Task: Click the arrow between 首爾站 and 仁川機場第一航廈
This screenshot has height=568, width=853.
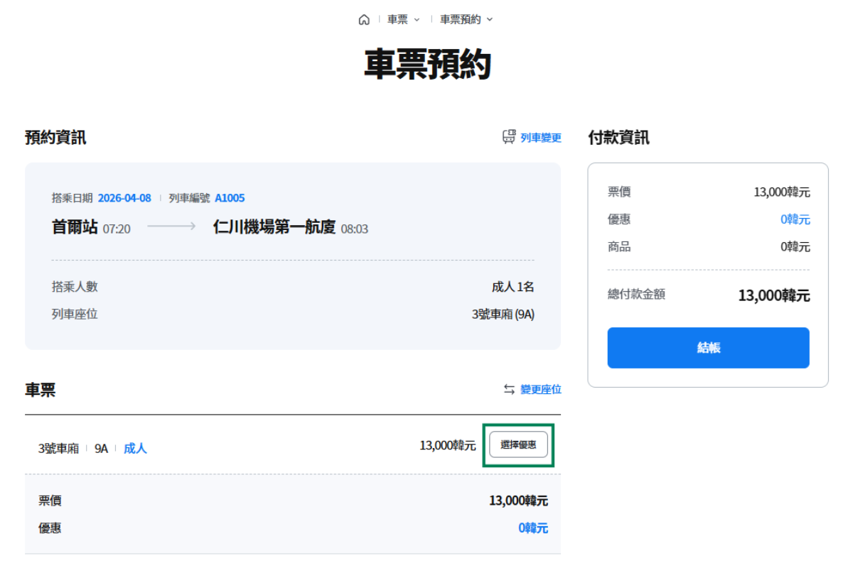Action: pyautogui.click(x=171, y=226)
